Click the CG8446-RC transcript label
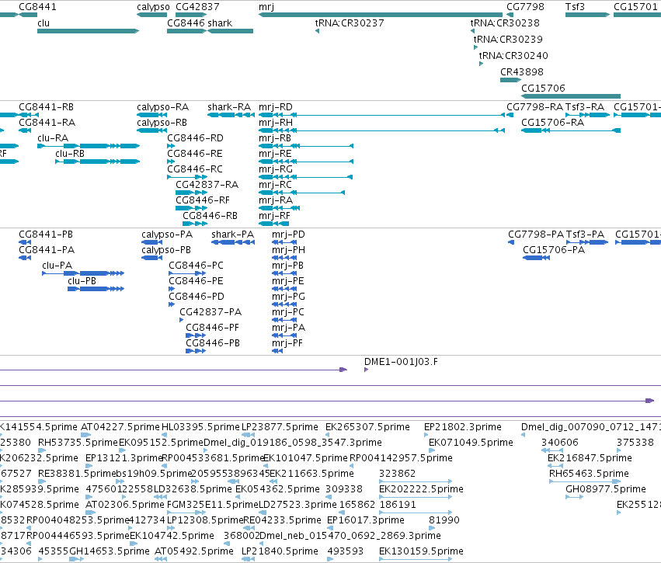 click(195, 169)
